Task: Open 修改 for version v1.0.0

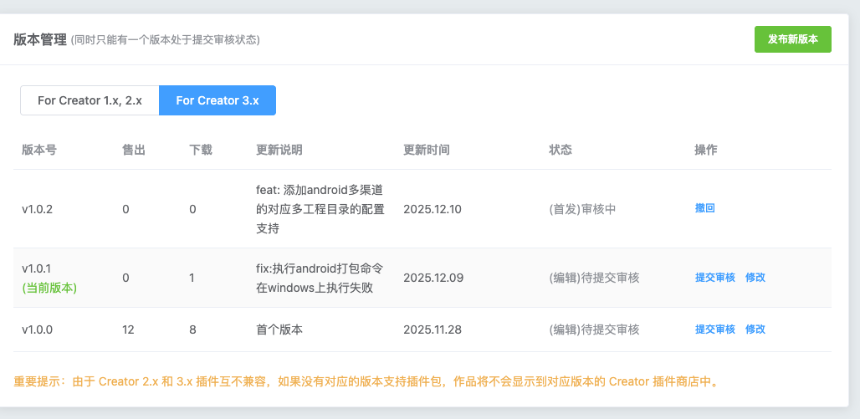Action: (755, 330)
